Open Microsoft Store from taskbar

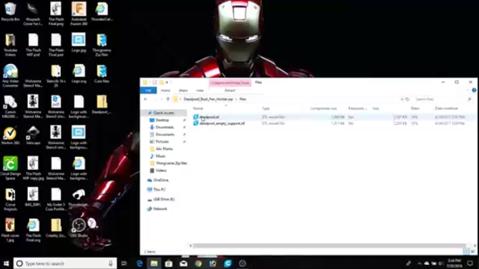[169, 263]
